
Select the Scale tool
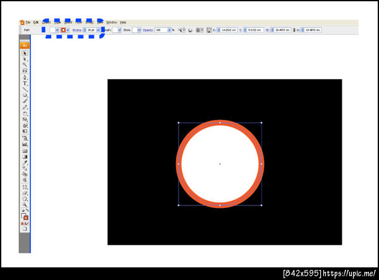point(25,119)
